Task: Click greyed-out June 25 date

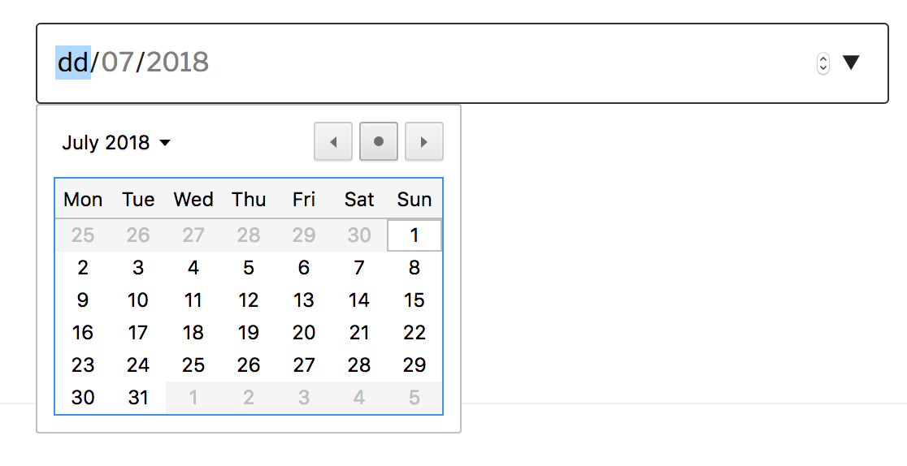Action: point(83,235)
